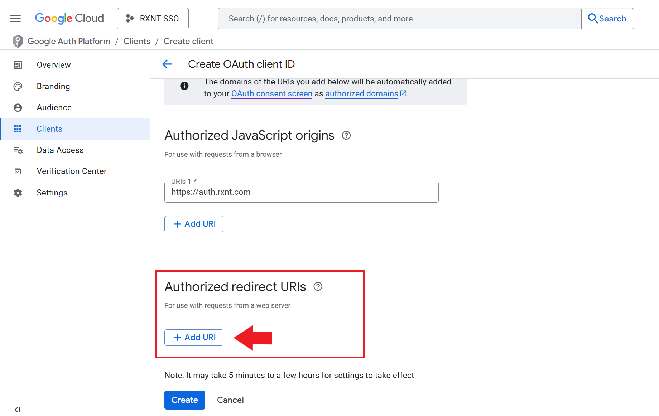Open the authorized domains link
The image size is (659, 416).
(x=362, y=93)
